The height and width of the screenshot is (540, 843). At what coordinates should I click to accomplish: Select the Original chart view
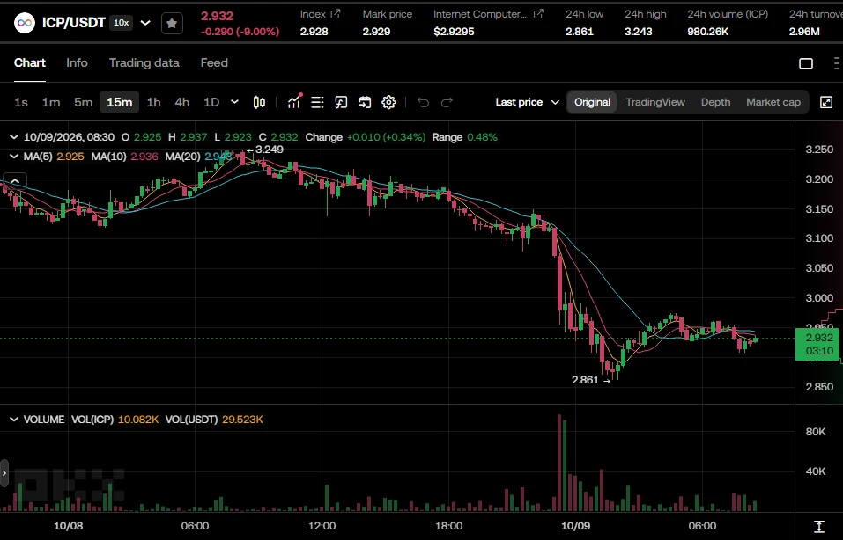(592, 102)
